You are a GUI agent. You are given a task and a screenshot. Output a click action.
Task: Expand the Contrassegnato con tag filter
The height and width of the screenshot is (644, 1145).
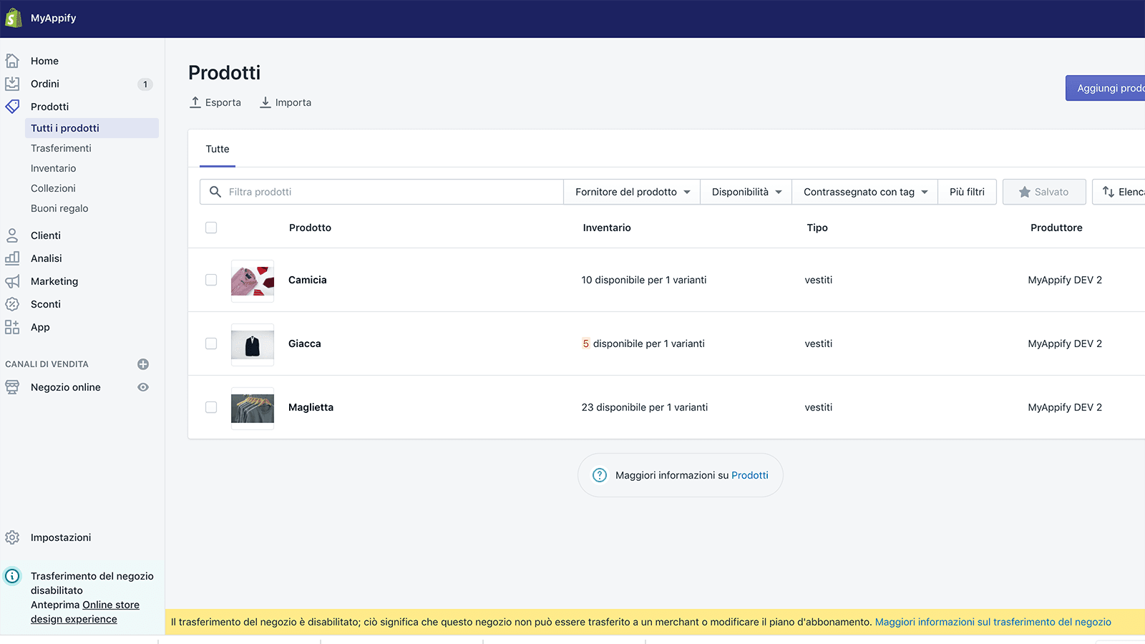864,192
